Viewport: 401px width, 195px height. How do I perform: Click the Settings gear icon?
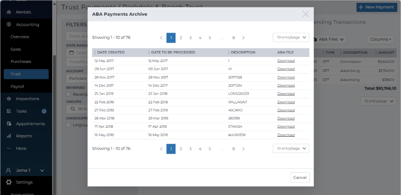point(9,182)
